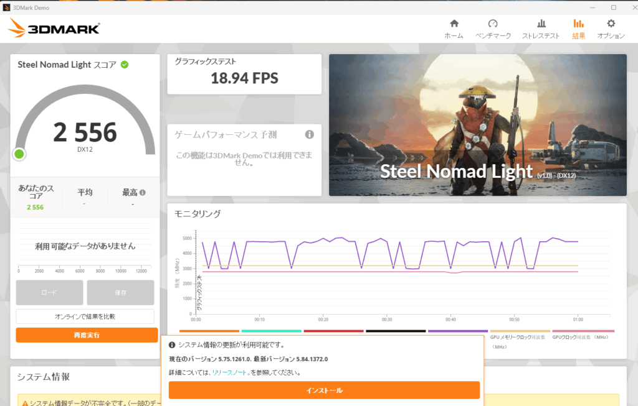
Task: Minimize the 3DMark Demo window
Action: [x=593, y=7]
